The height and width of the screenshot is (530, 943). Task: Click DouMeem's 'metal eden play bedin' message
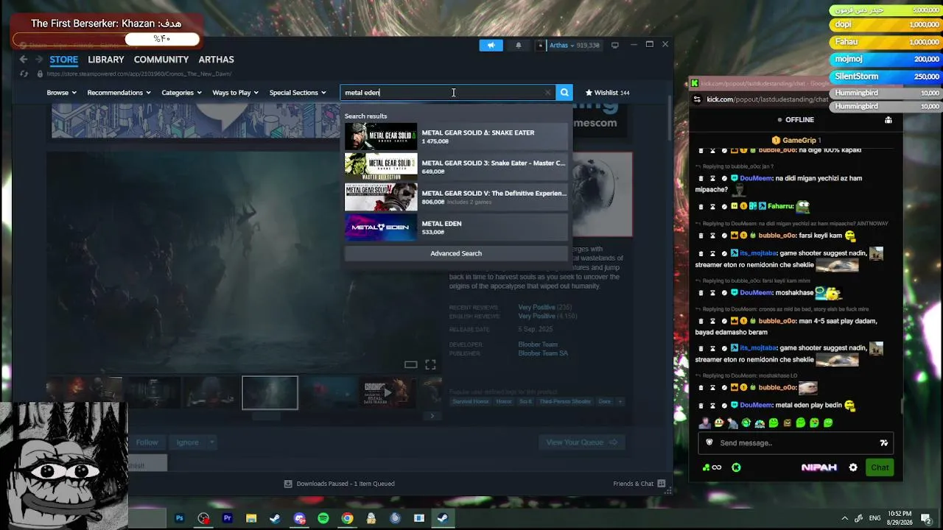[808, 406]
